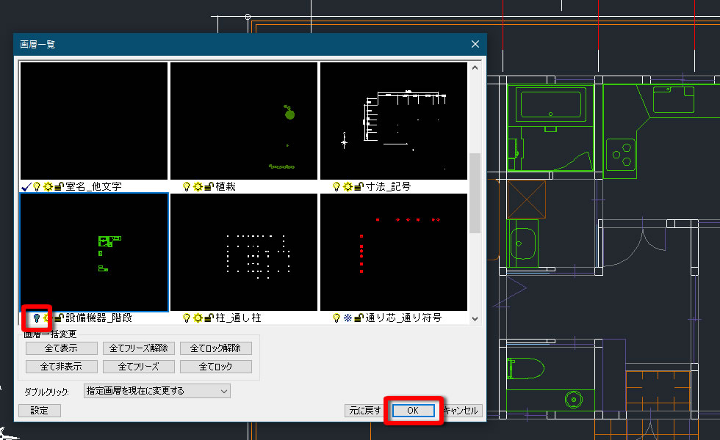
Task: Click the padlock icon for 寸法_記号
Action: [359, 186]
